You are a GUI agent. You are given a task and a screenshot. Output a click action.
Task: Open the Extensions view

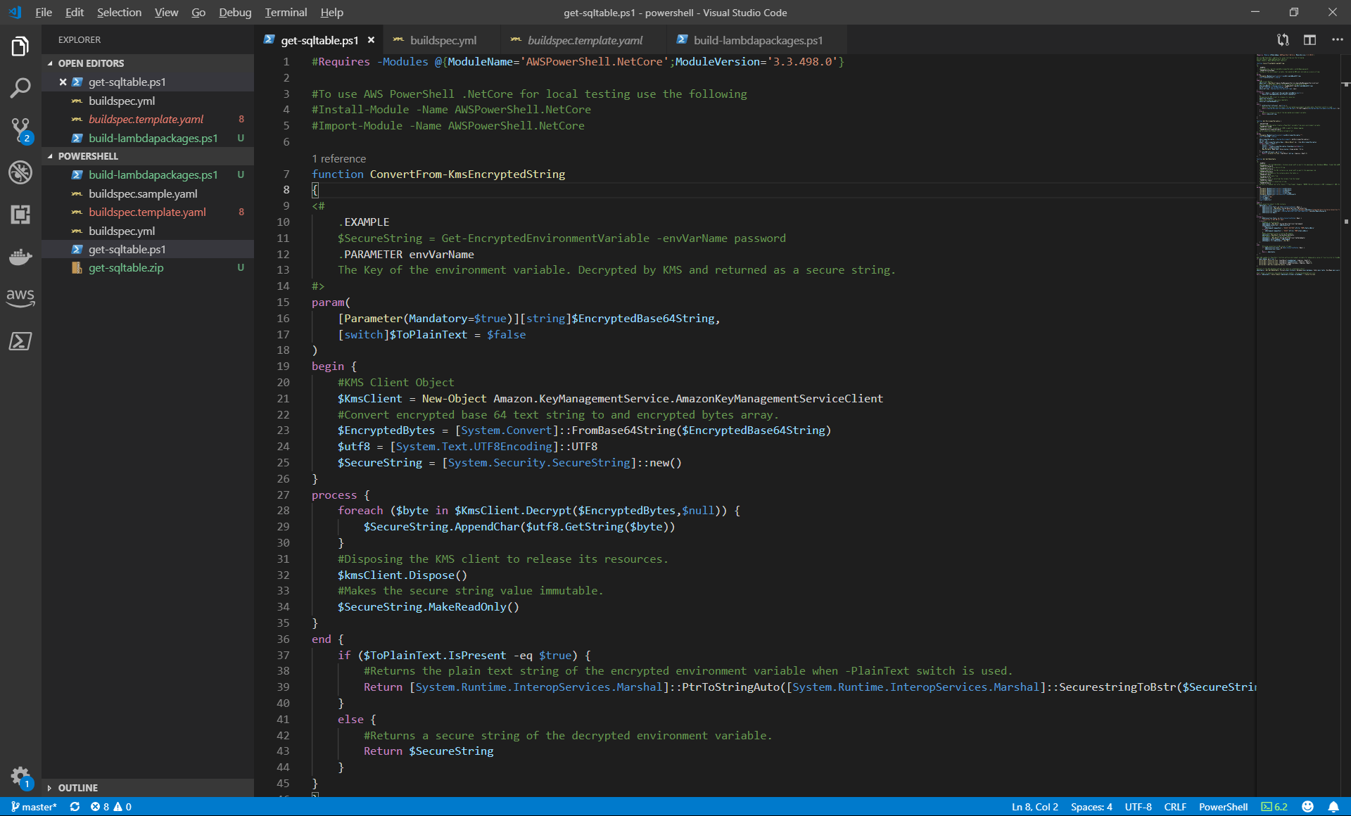point(20,215)
